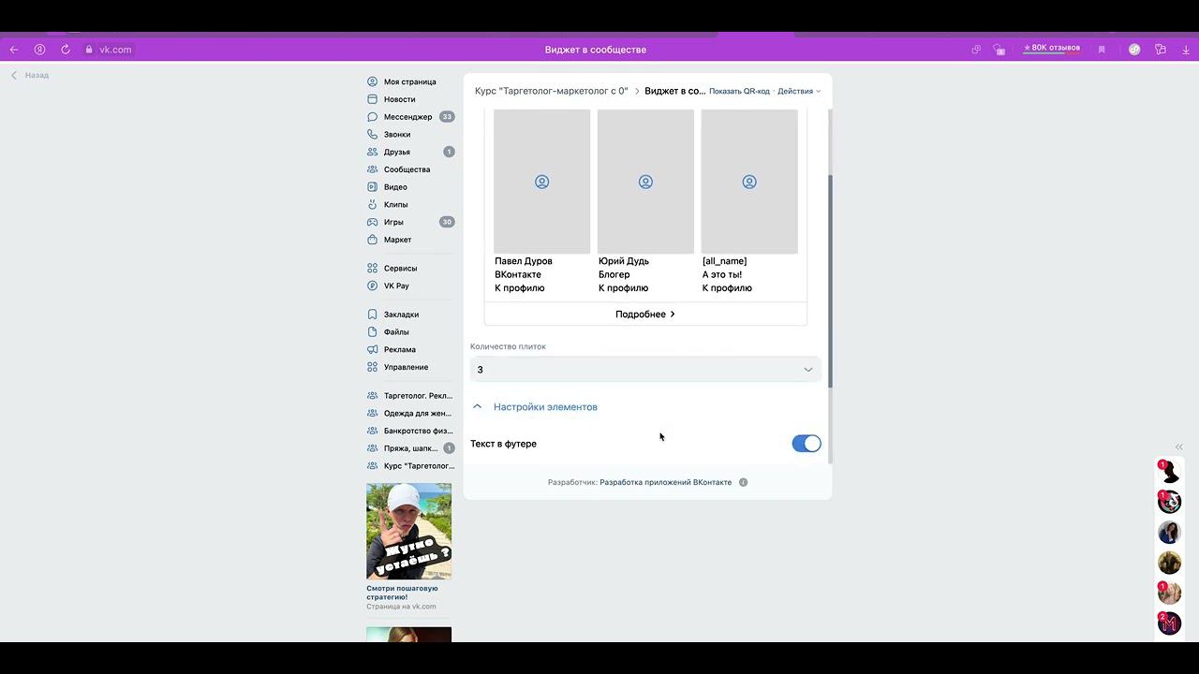Screen dimensions: 1199x674
Task: Open Мессенджер in sidebar
Action: coord(409,117)
